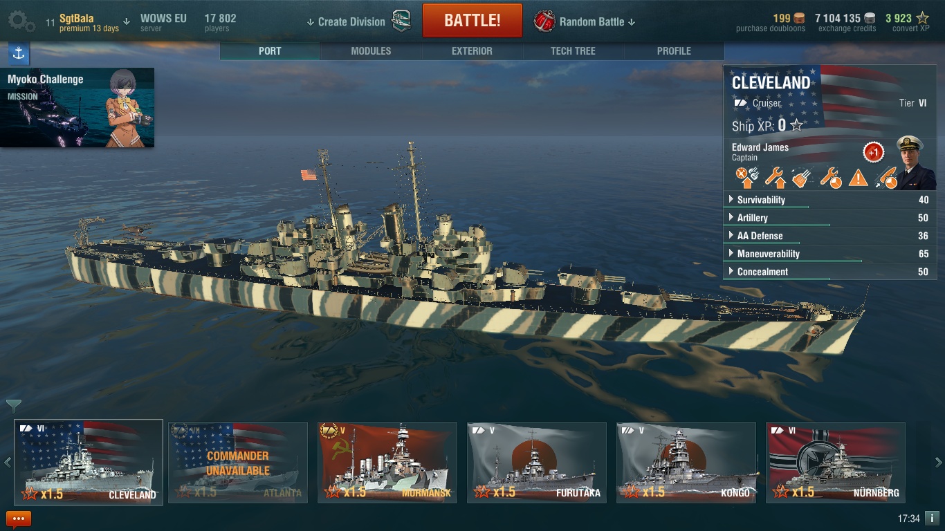Click the doubloons coin stack icon
This screenshot has height=531, width=945.
[x=799, y=19]
